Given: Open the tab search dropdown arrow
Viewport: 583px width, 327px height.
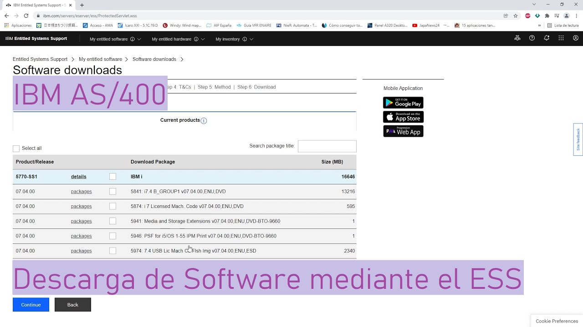Looking at the screenshot, I should tap(534, 5).
